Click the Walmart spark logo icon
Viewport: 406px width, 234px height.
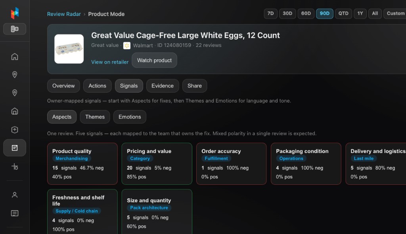(127, 46)
